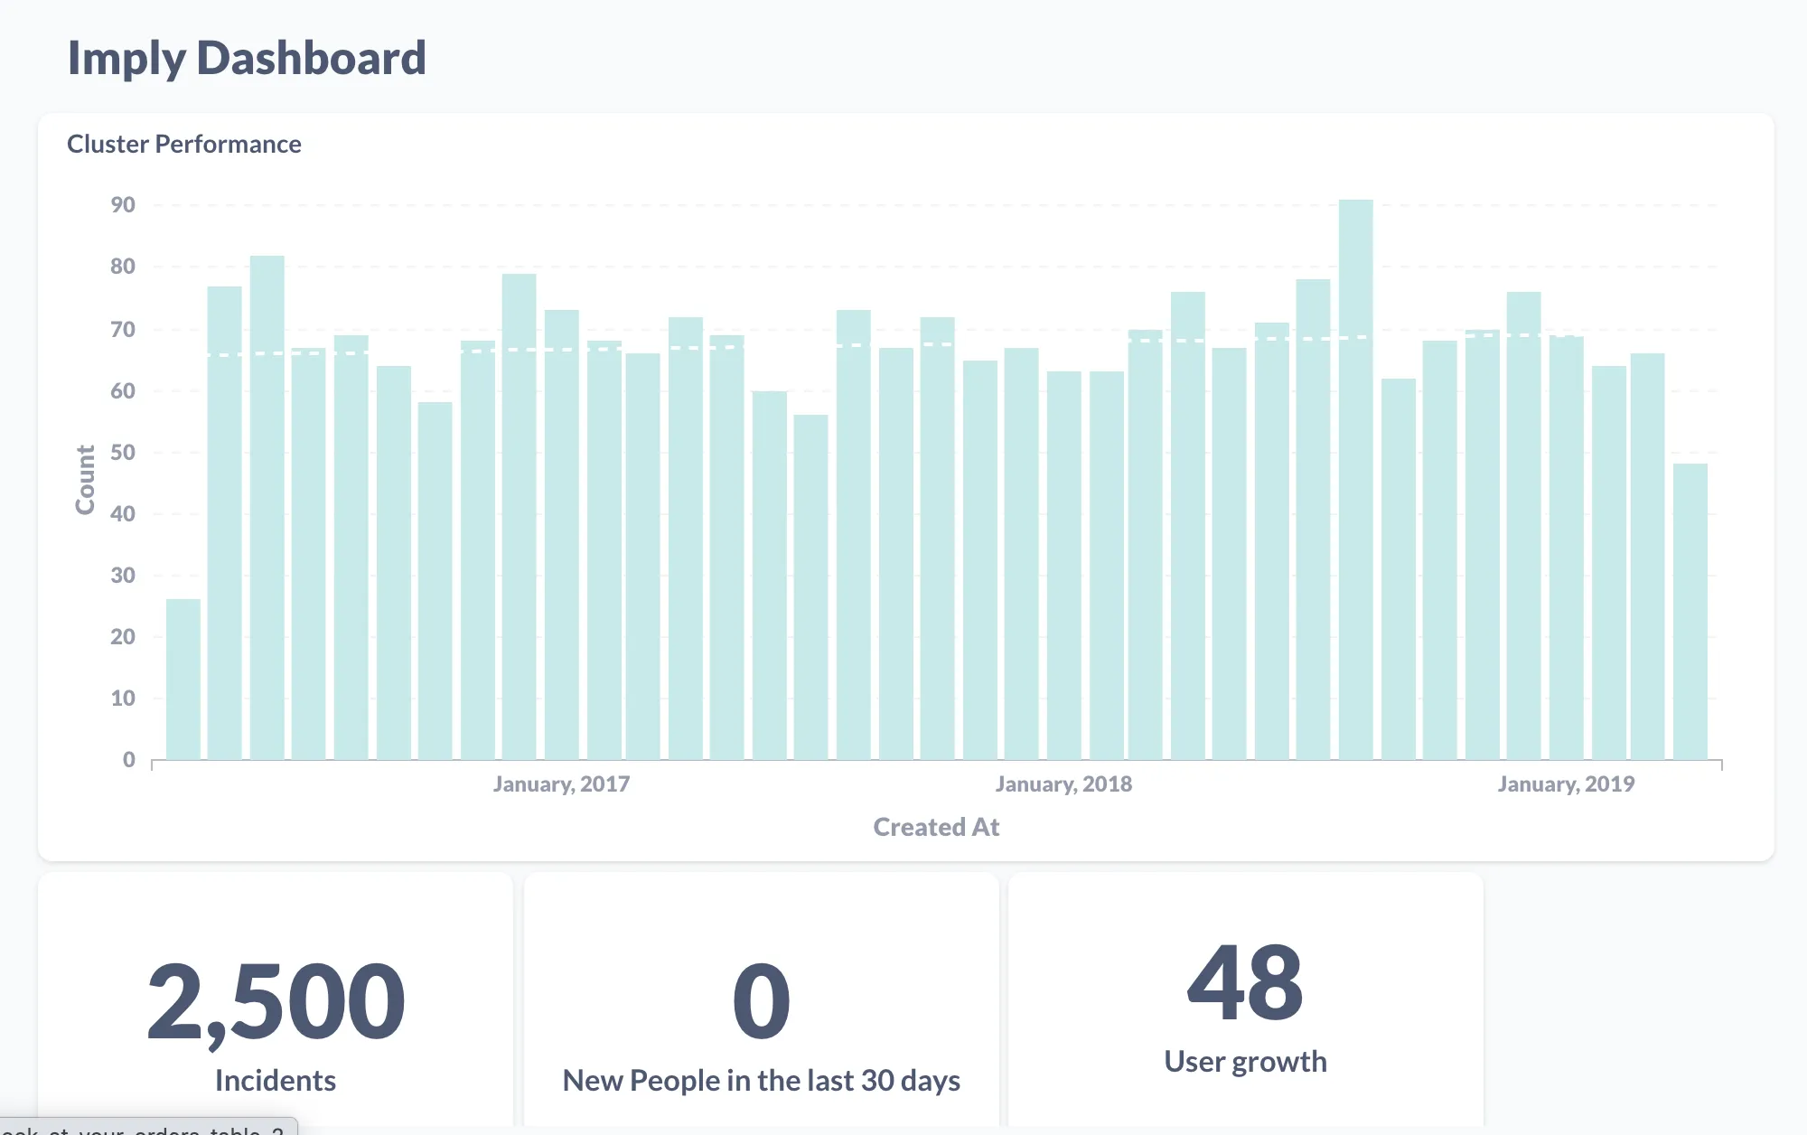Click the tallest bar, just above 90
The image size is (1807, 1135).
click(x=1355, y=479)
